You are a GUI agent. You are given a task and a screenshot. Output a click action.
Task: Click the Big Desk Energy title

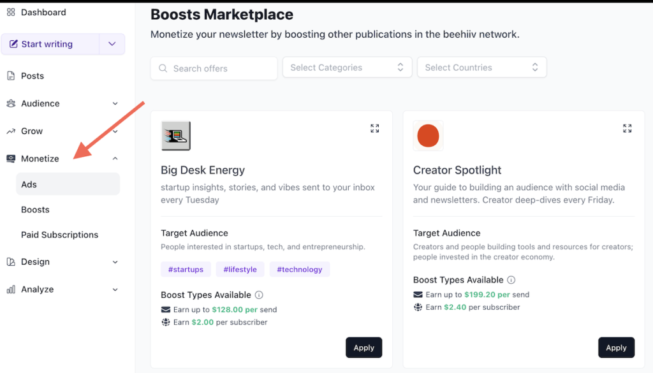203,170
